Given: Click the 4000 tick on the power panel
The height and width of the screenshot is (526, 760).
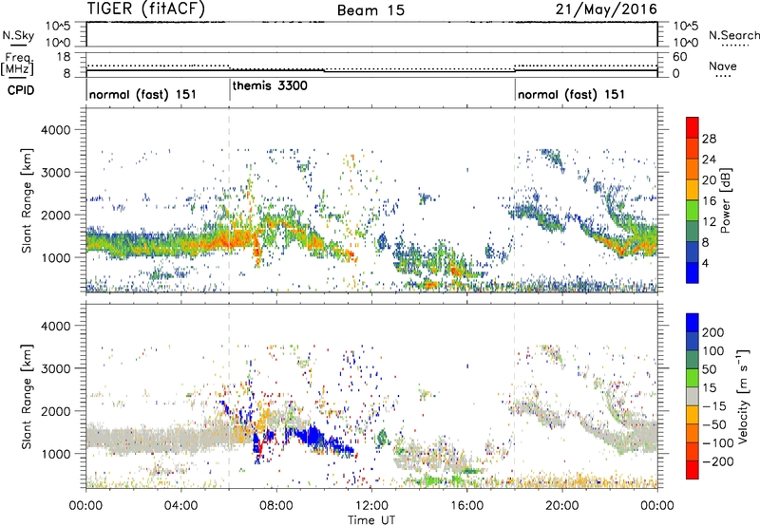Looking at the screenshot, I should tap(56, 130).
